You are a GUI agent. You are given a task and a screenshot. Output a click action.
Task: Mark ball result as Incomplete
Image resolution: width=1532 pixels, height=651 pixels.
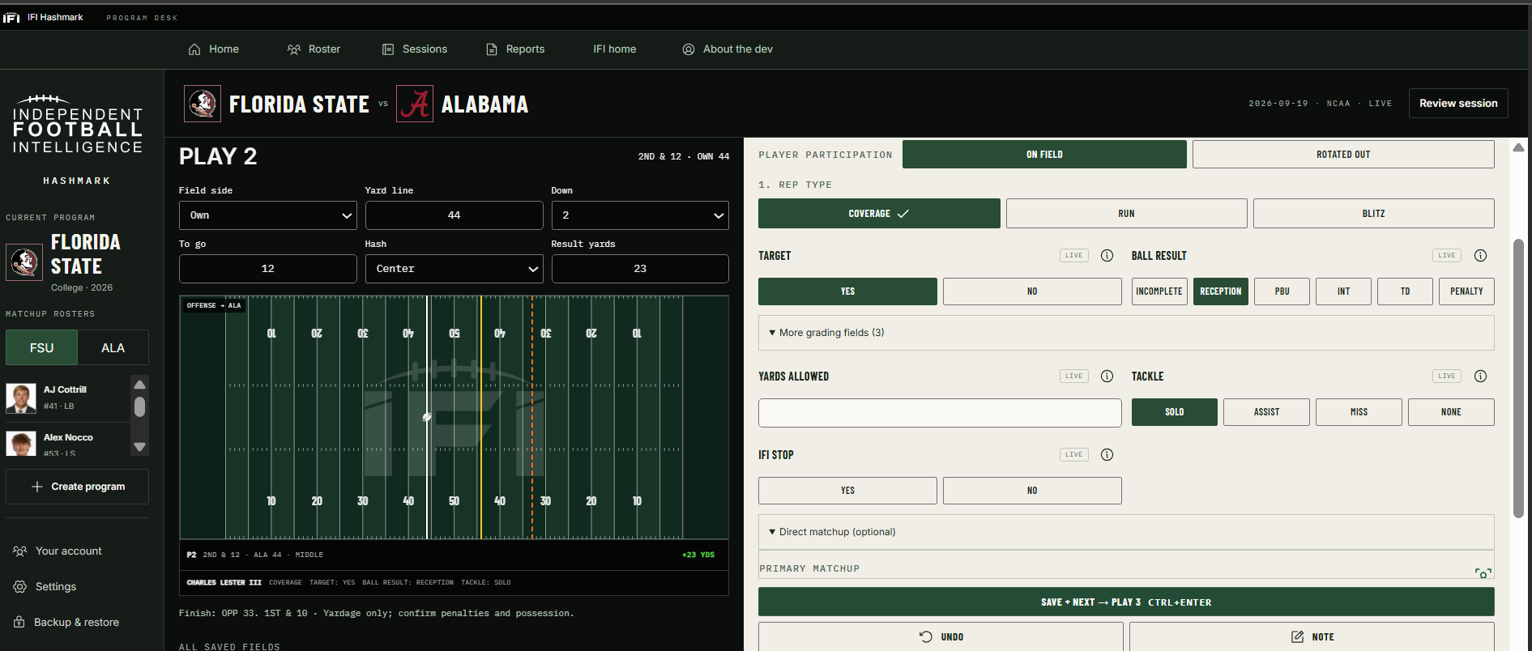[x=1159, y=291]
